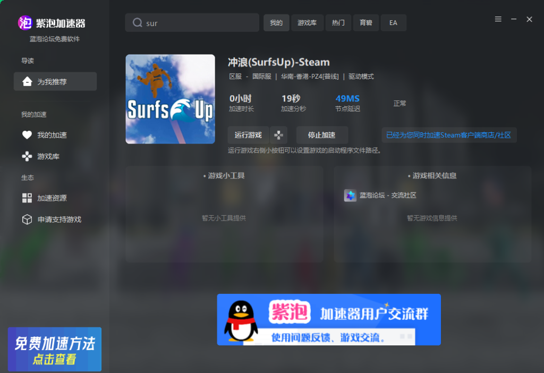The width and height of the screenshot is (544, 373).
Task: Click the 停止加速 button
Action: click(x=321, y=135)
